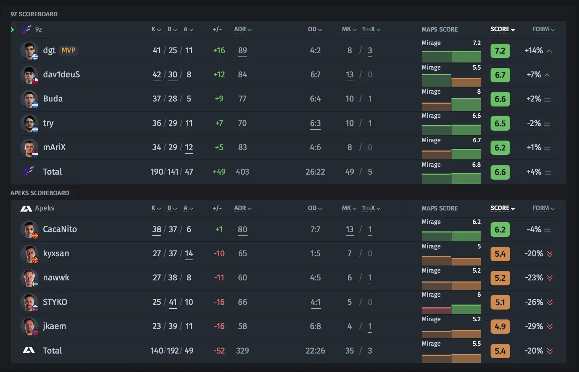Open Buda player profile link
Screen dimensions: 579x372
click(x=53, y=99)
